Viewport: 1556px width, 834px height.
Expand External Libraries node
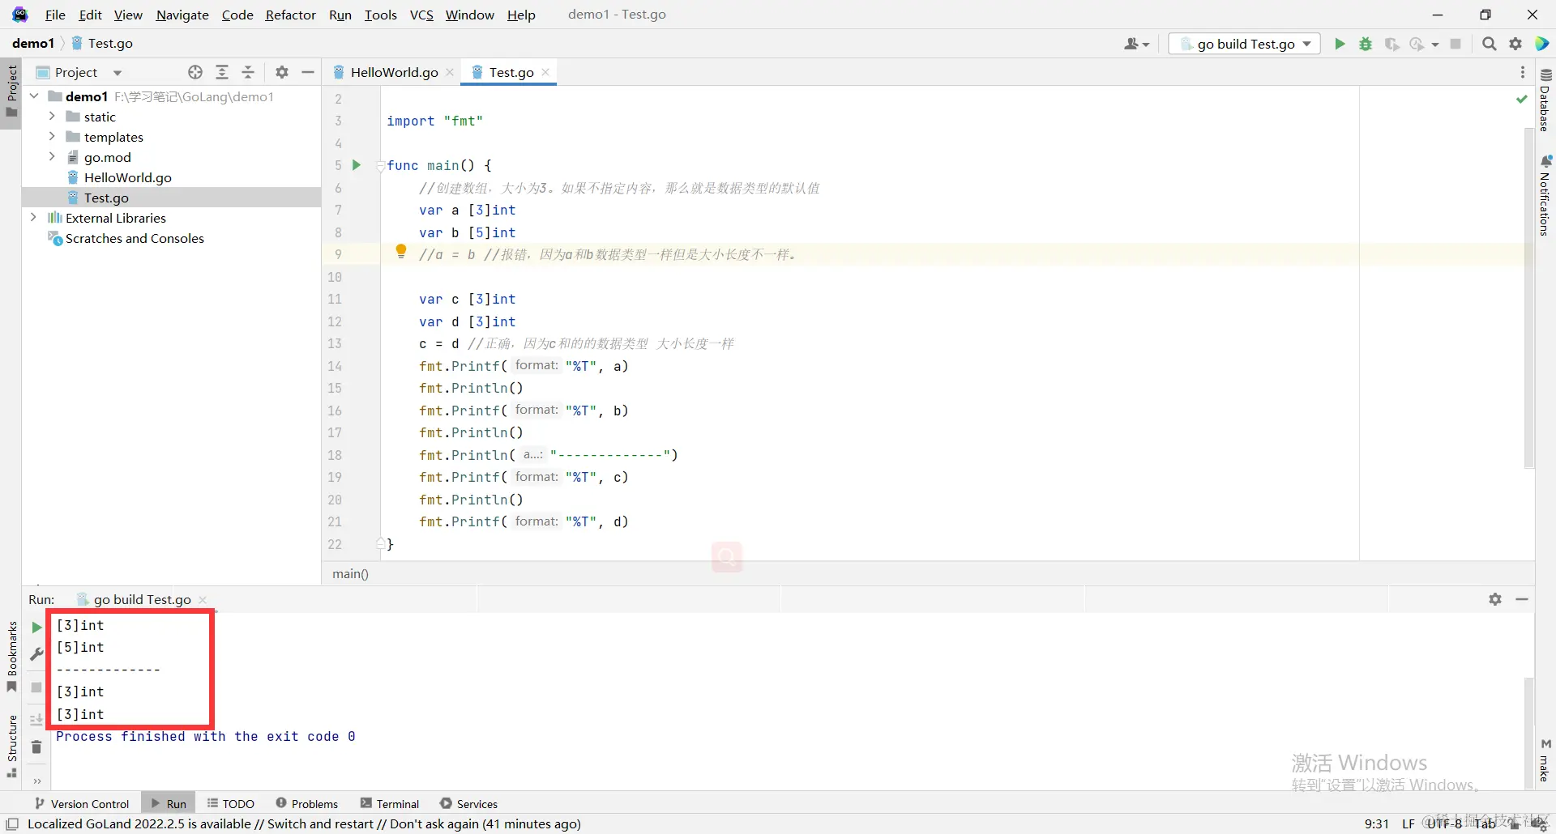point(34,218)
